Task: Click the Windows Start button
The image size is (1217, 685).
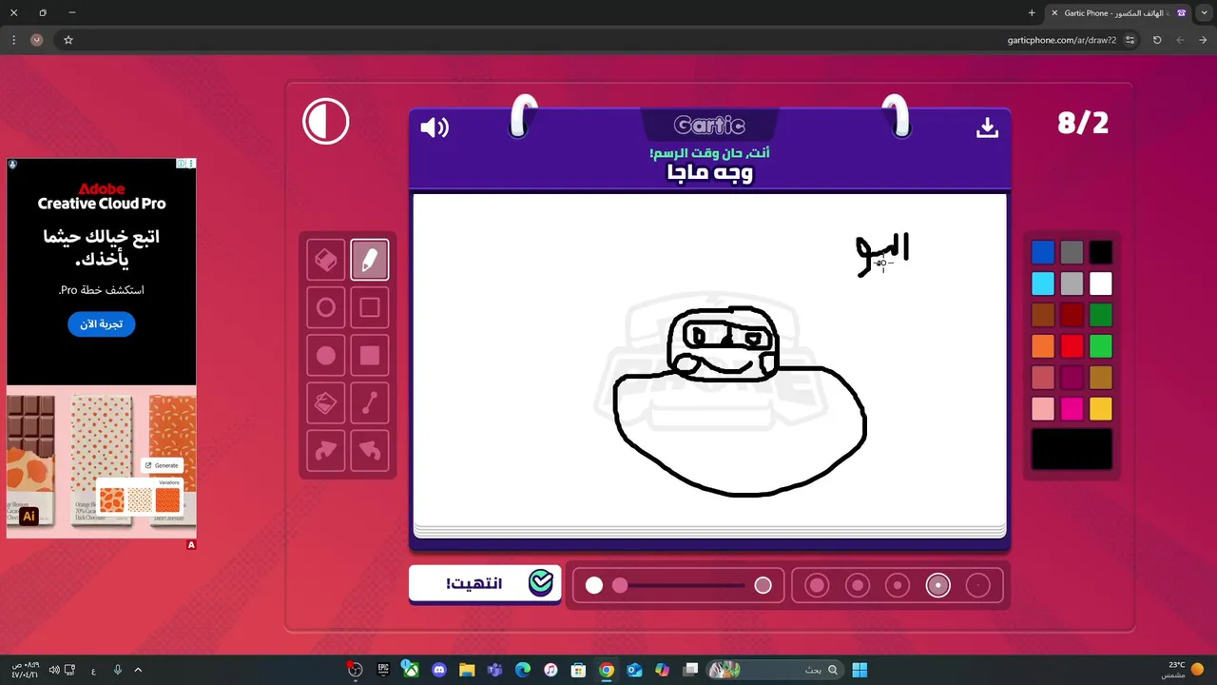Action: point(860,670)
